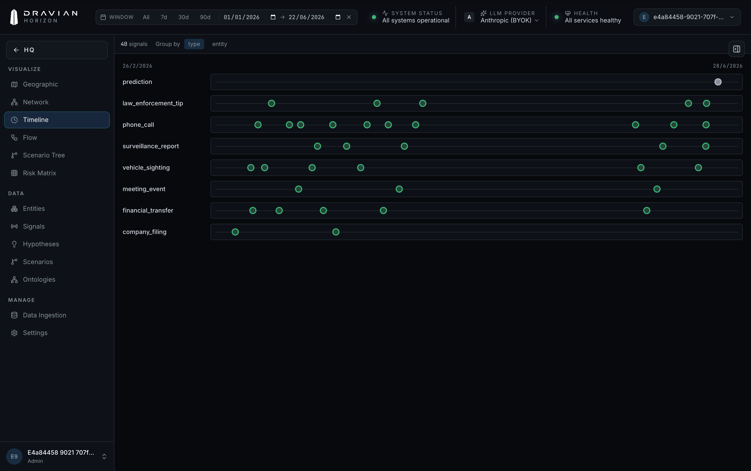This screenshot has height=471, width=751.
Task: Click the Ontologies hierarchy icon
Action: click(14, 279)
